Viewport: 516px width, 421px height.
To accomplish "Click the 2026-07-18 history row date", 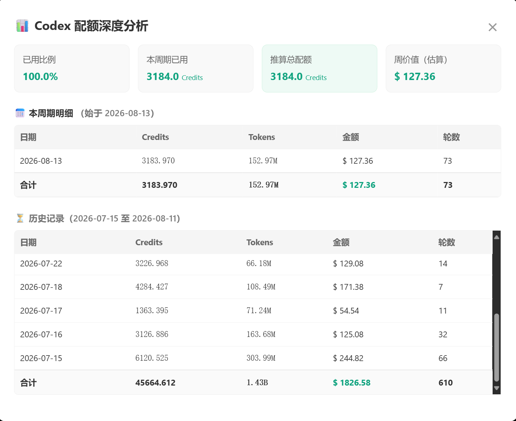I will pos(41,287).
